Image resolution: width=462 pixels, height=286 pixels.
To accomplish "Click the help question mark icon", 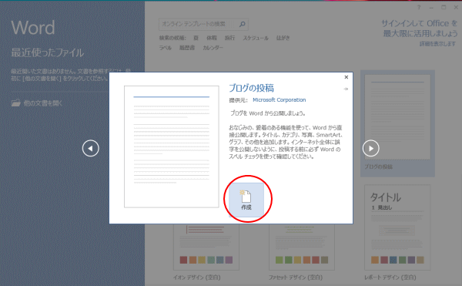I will (x=419, y=8).
